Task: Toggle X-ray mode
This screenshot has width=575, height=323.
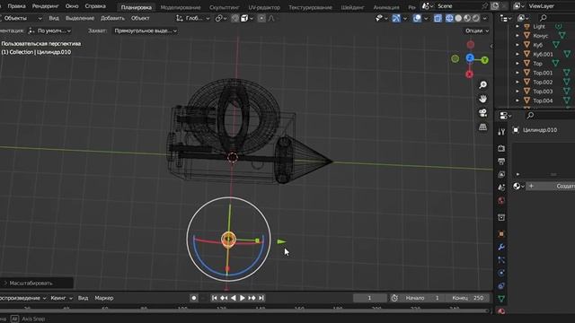Action: pyautogui.click(x=438, y=18)
